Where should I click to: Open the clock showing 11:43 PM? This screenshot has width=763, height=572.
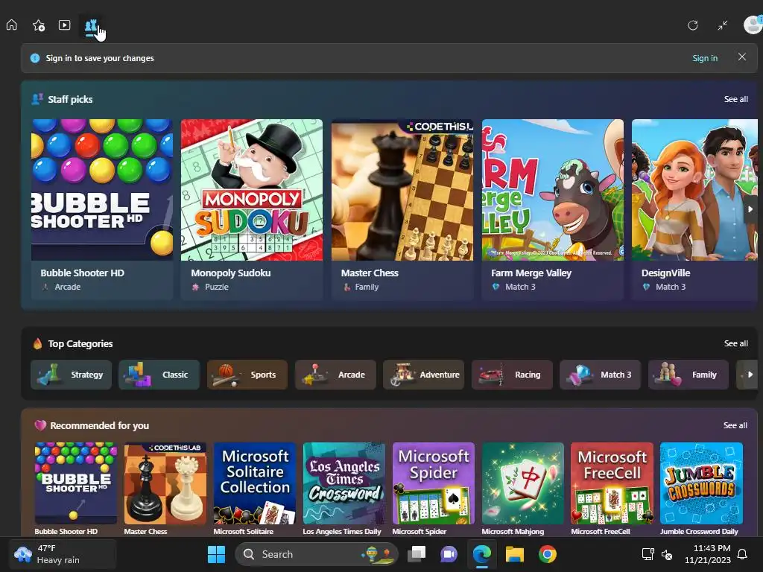(708, 554)
